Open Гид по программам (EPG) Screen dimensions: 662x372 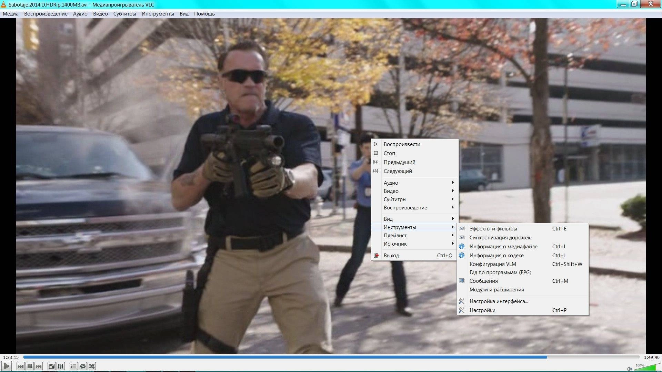tap(523, 272)
